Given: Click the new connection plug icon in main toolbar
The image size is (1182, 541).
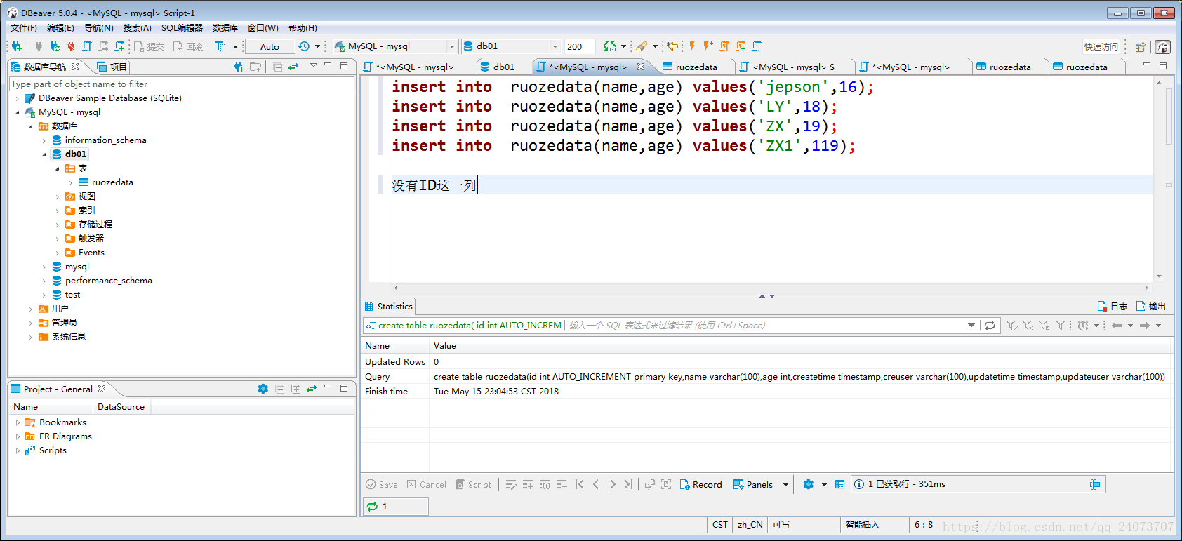Looking at the screenshot, I should 17,46.
